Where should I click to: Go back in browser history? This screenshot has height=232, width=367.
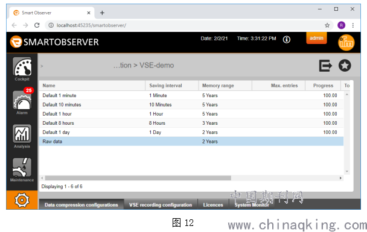click(x=14, y=25)
